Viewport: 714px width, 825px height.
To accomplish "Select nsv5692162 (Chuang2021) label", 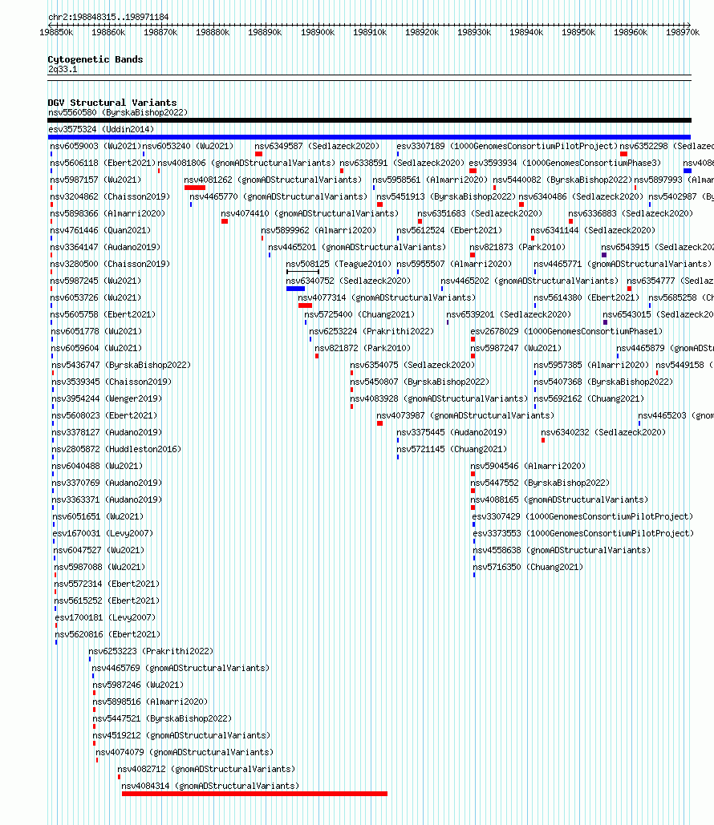I will coord(589,398).
